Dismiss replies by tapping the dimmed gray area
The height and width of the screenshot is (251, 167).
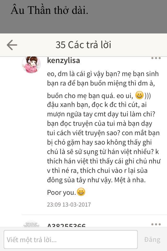click(83, 24)
